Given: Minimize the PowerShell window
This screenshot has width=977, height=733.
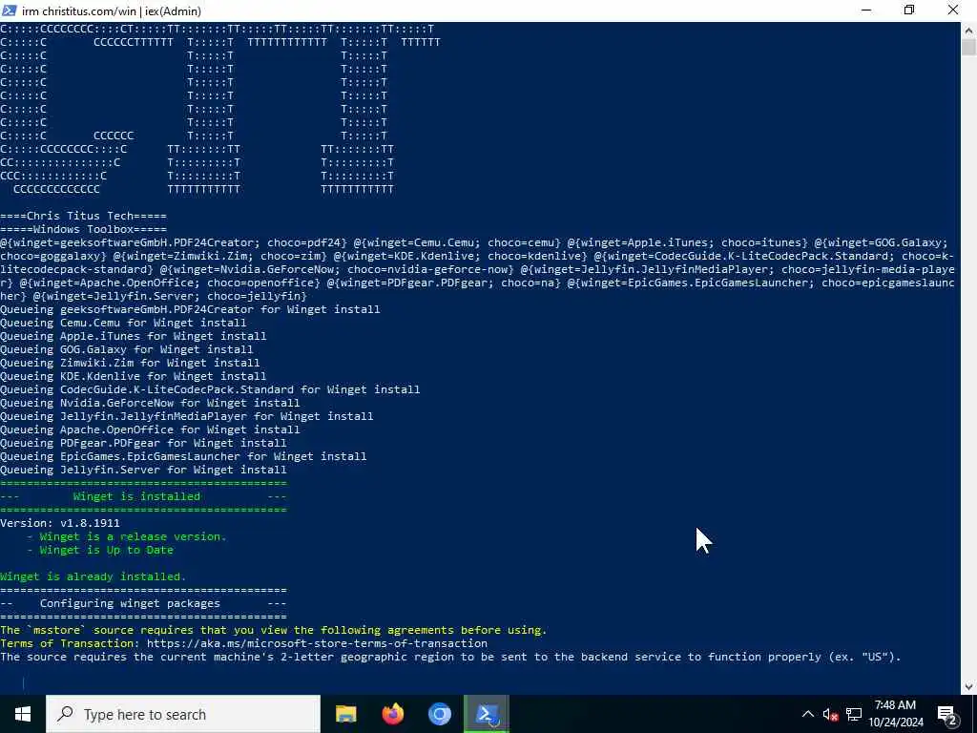Looking at the screenshot, I should (866, 10).
